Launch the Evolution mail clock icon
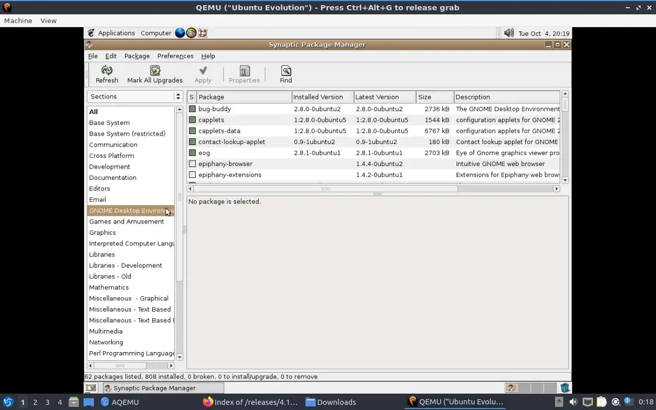This screenshot has height=410, width=656. pos(191,33)
